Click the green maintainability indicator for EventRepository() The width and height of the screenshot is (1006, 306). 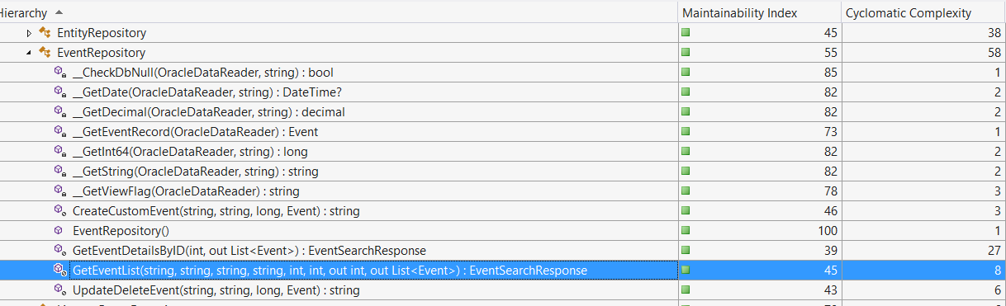pyautogui.click(x=686, y=231)
